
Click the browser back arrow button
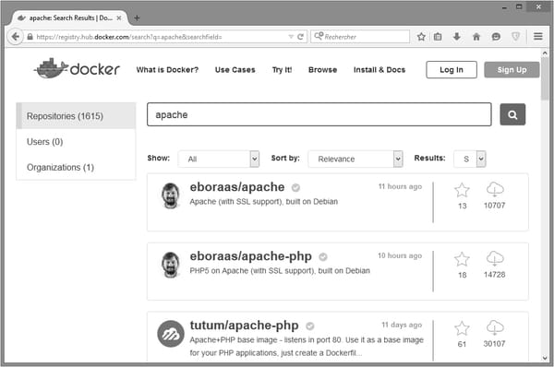click(15, 36)
